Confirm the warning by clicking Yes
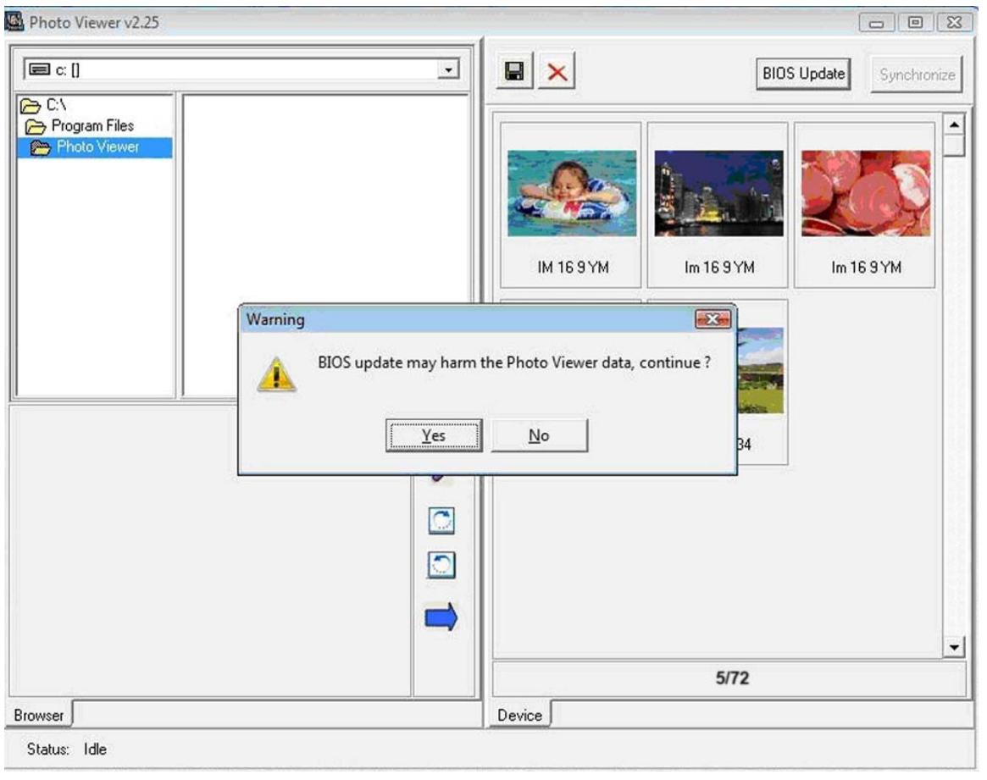 tap(434, 435)
